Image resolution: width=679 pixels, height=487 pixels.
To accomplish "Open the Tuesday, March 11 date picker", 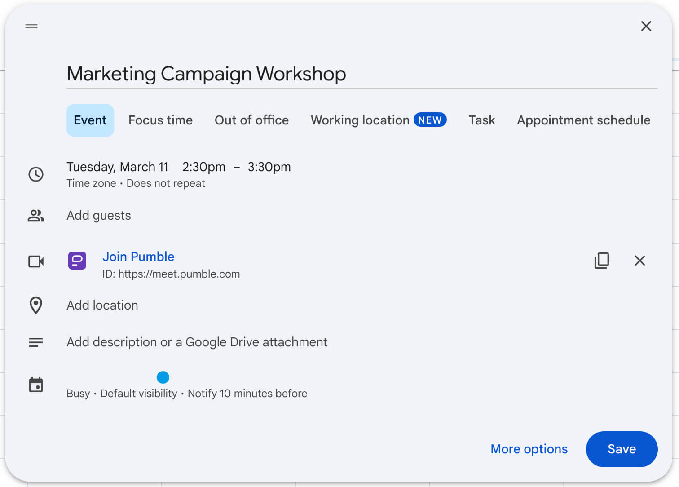I will tap(117, 167).
